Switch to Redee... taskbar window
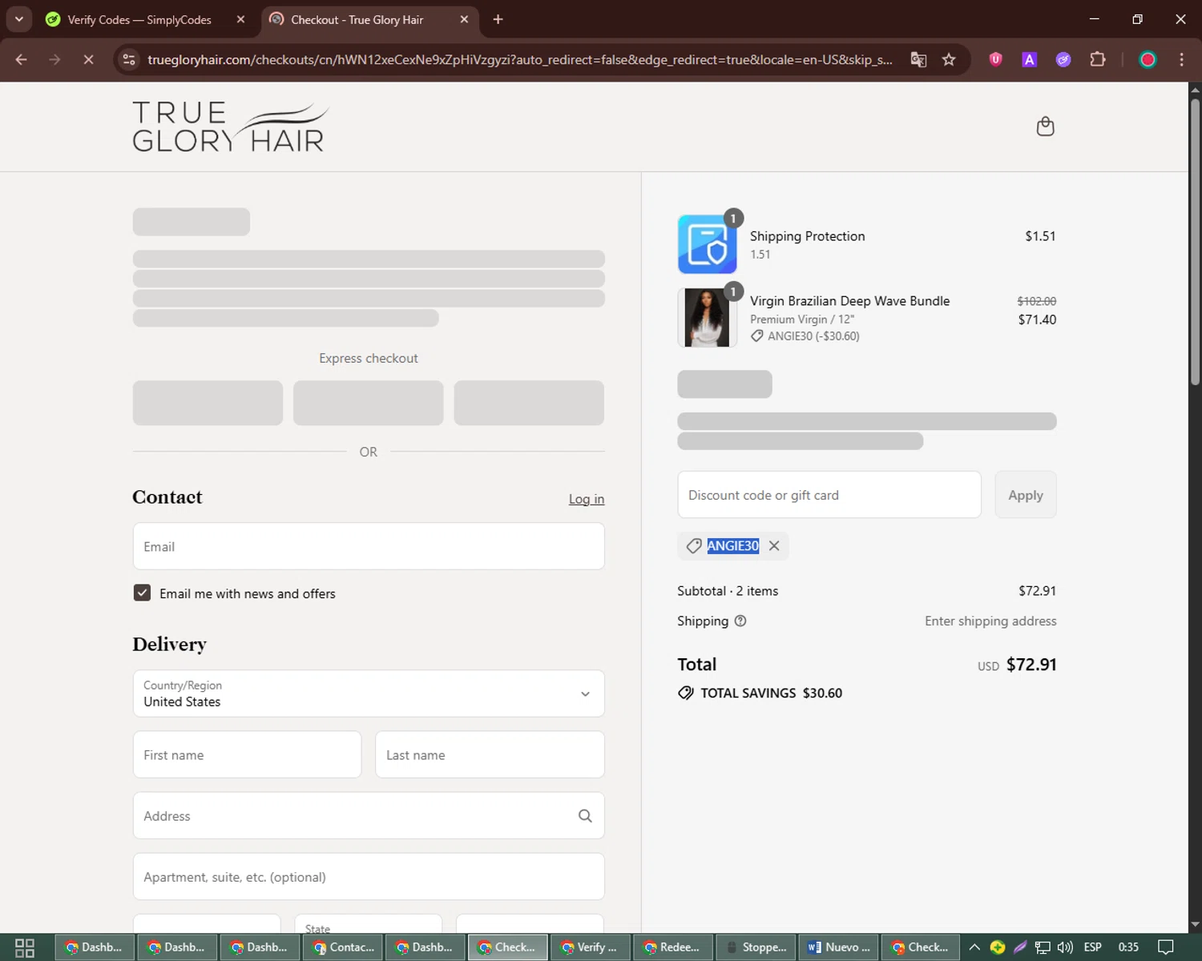 673,947
